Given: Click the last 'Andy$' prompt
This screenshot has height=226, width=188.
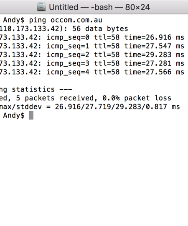Looking at the screenshot, I should [14, 115].
